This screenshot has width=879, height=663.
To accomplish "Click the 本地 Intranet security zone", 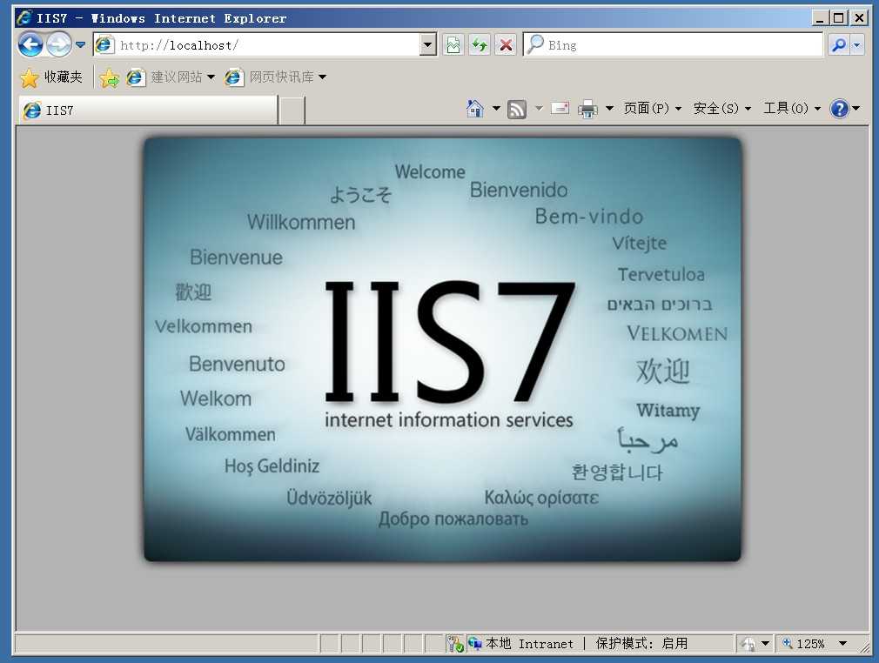I will click(521, 643).
